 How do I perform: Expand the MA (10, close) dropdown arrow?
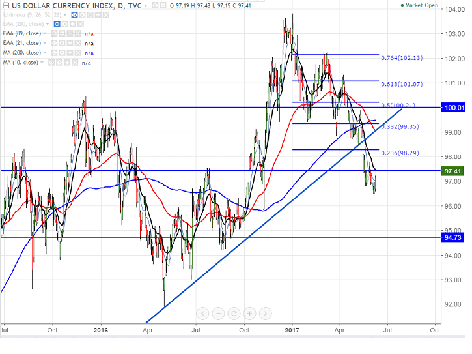(42, 62)
